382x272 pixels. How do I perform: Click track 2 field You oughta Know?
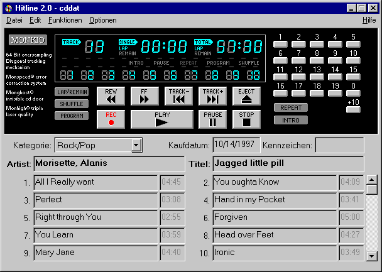(275, 182)
